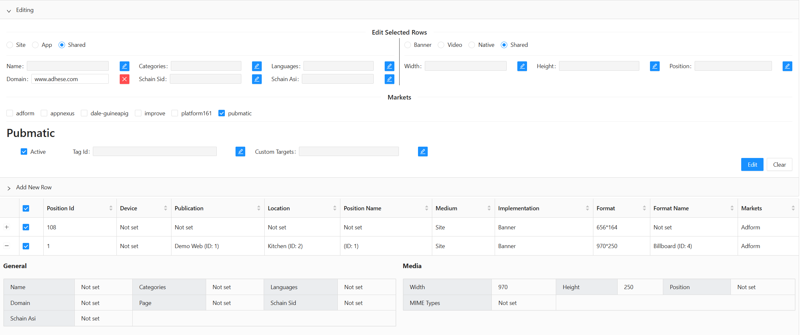The width and height of the screenshot is (803, 335).
Task: Expand the Add New Row section
Action: 9,188
